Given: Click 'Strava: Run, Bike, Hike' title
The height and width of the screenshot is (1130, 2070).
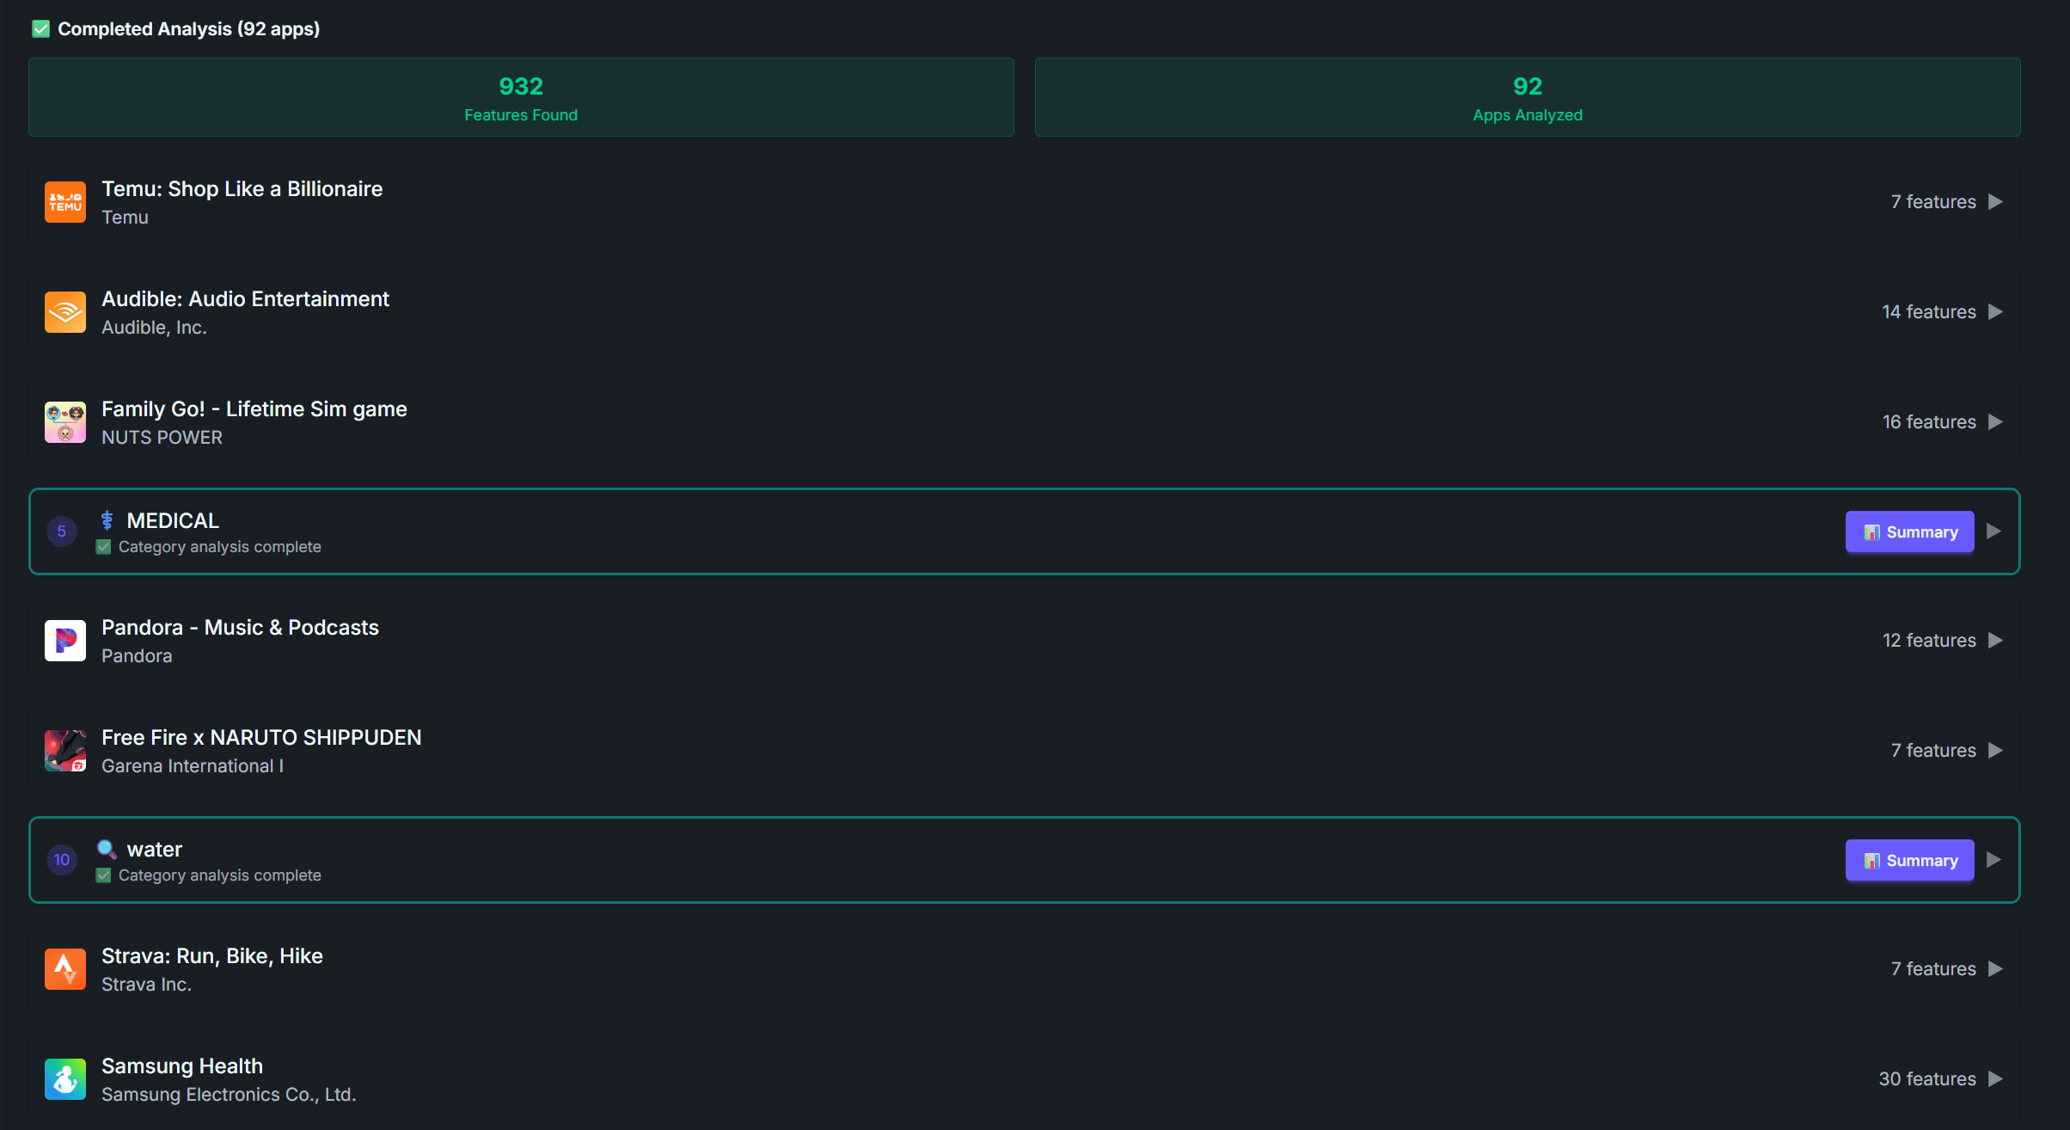Looking at the screenshot, I should pyautogui.click(x=212, y=956).
